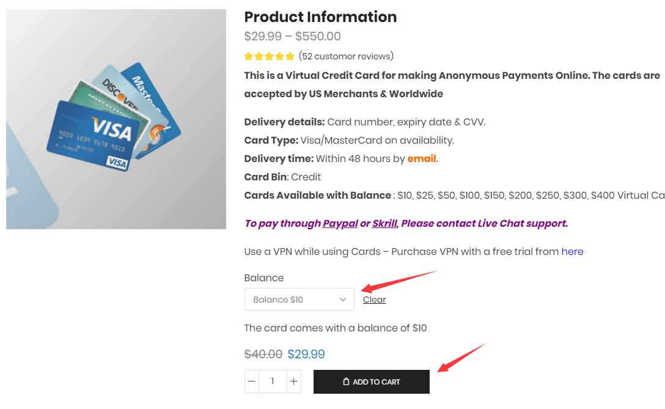
Task: Follow the 'here' VPN free trial link
Action: (572, 251)
